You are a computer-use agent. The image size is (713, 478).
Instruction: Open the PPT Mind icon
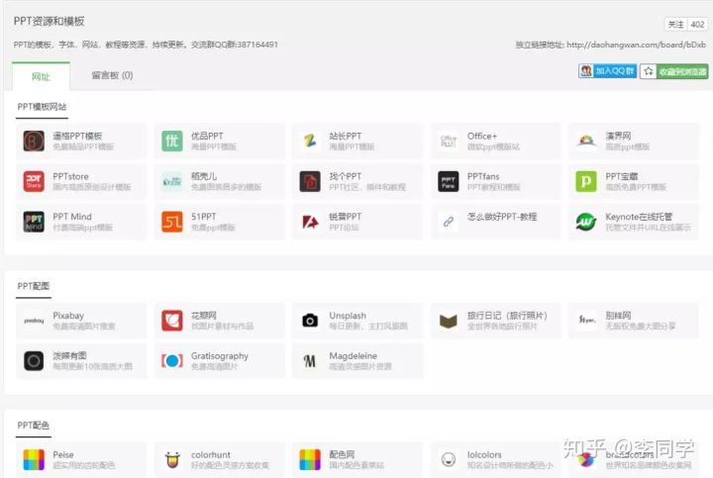click(x=34, y=222)
